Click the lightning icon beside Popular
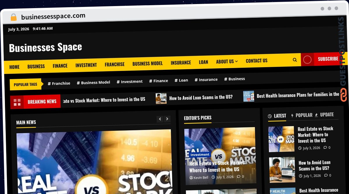This screenshot has width=349, height=194. tap(292, 116)
